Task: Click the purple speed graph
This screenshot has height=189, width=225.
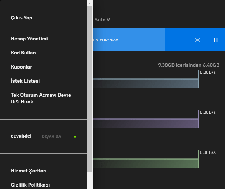Action: [x=145, y=123]
